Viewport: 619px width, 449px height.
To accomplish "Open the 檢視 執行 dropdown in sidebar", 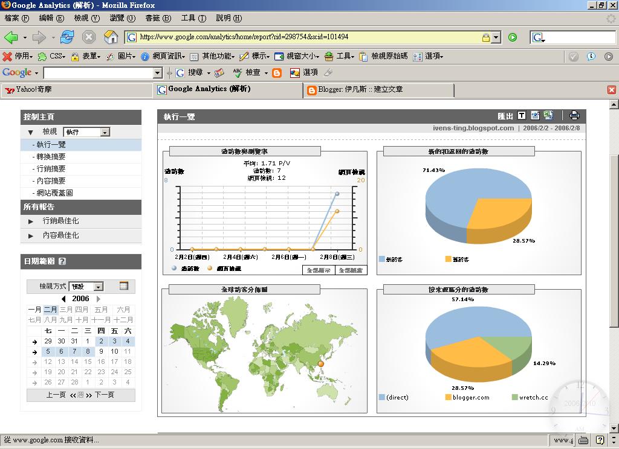I will [86, 132].
